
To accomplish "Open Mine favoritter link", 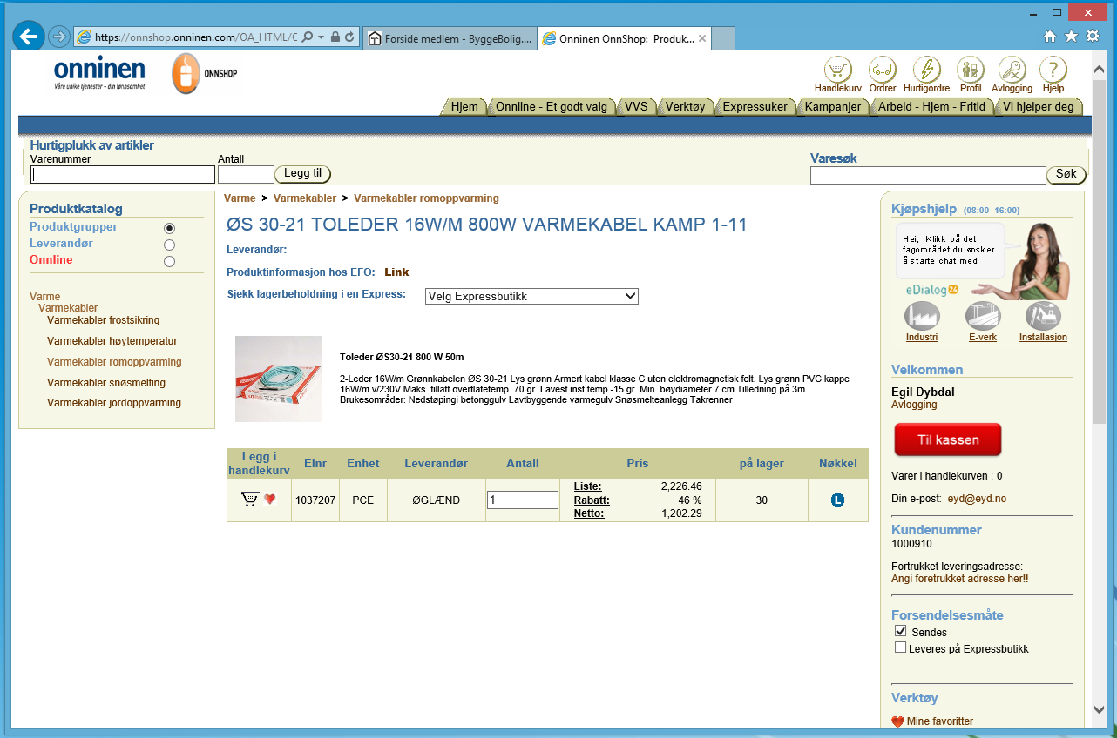I will (940, 721).
